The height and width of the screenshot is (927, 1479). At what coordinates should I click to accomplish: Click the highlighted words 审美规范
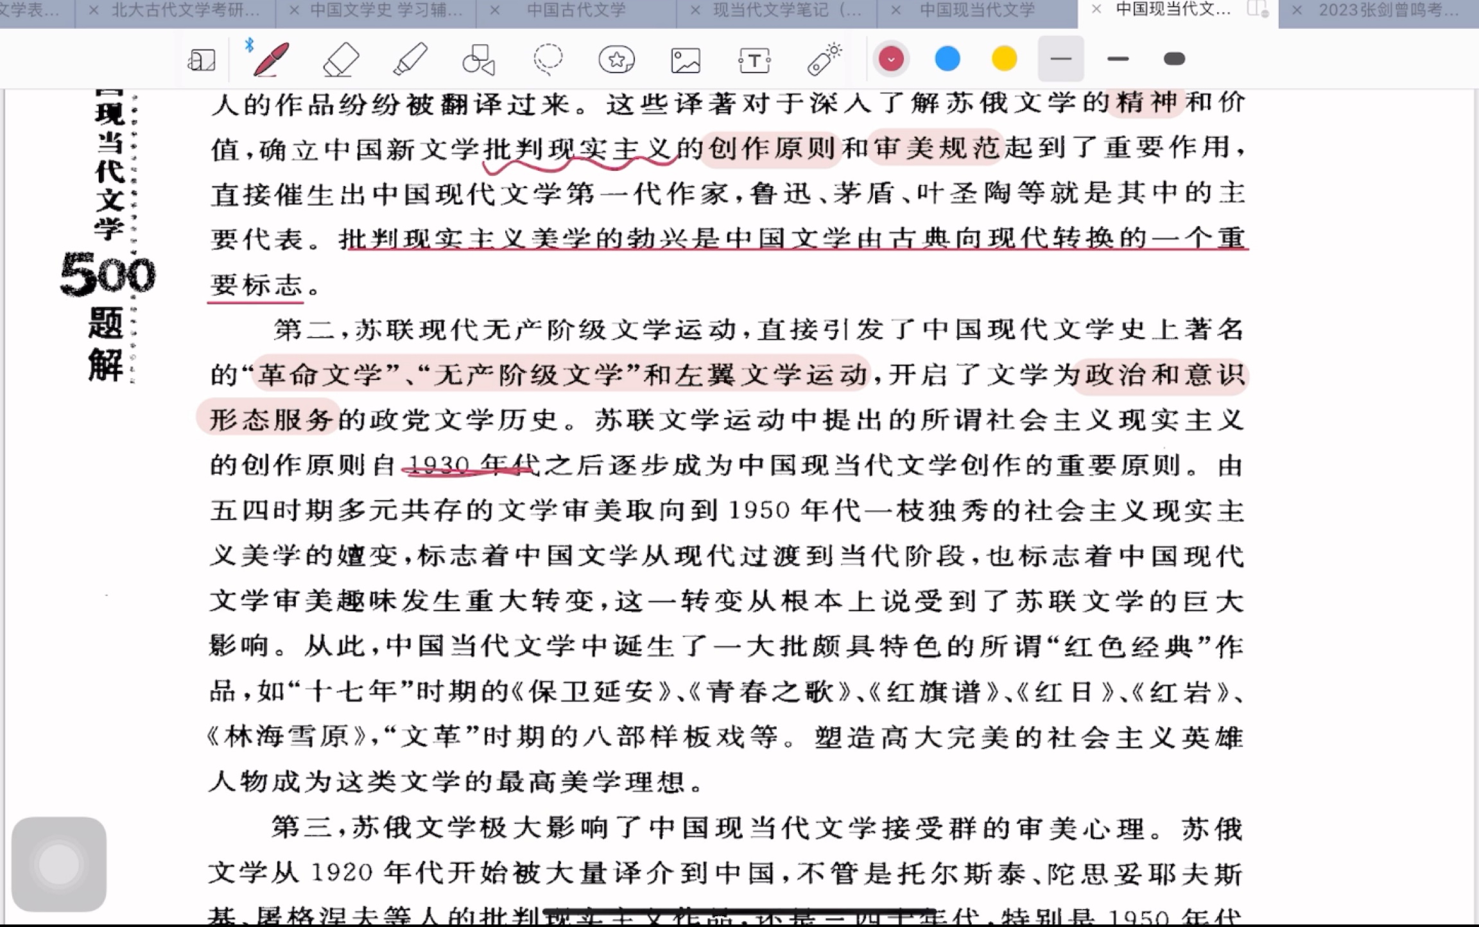tap(937, 149)
